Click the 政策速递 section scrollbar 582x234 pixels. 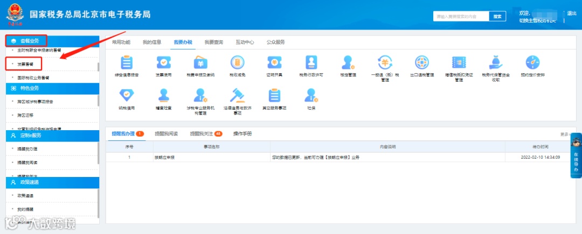point(99,204)
